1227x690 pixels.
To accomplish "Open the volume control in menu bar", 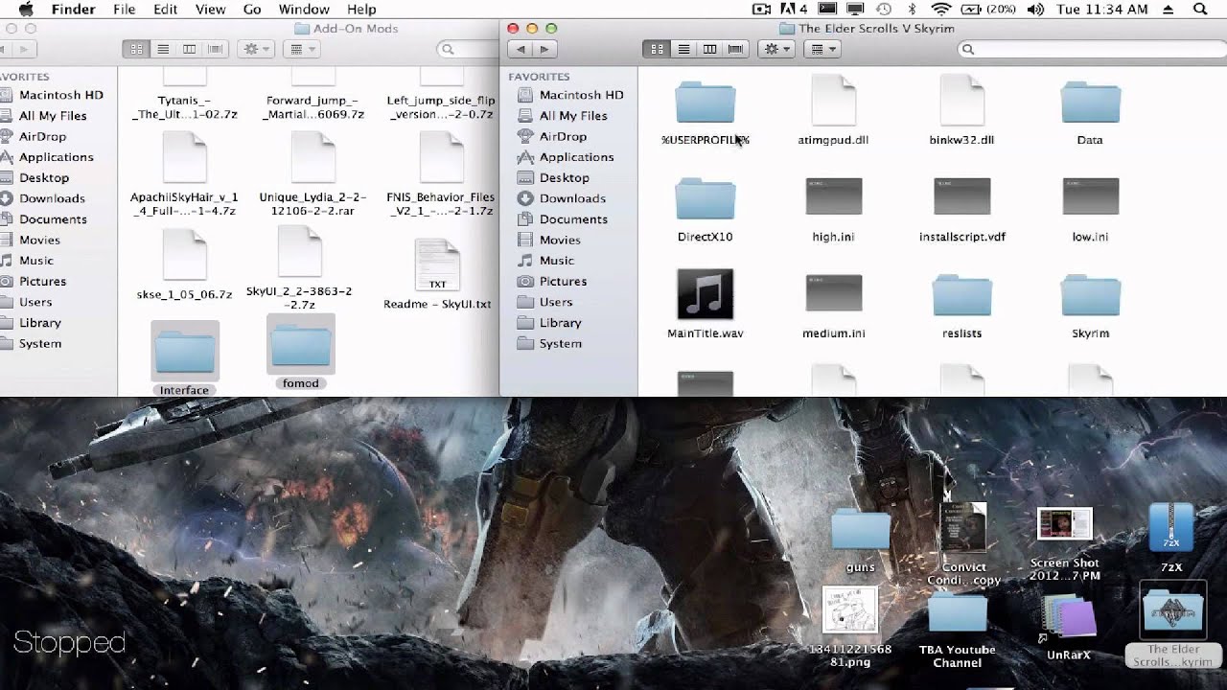I will tap(1035, 10).
